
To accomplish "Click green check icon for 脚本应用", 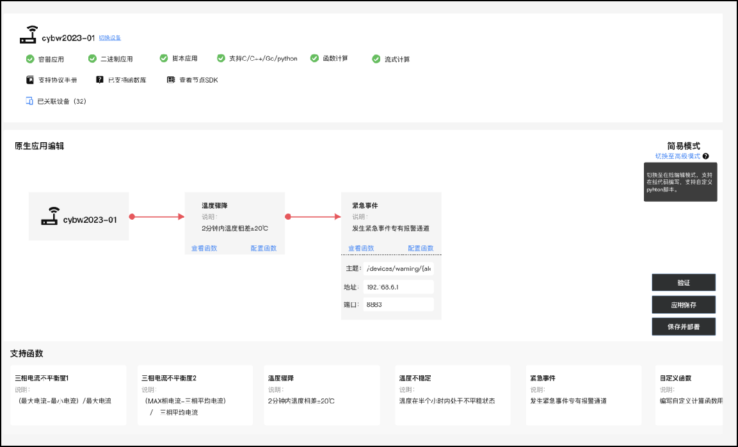I will (x=164, y=58).
